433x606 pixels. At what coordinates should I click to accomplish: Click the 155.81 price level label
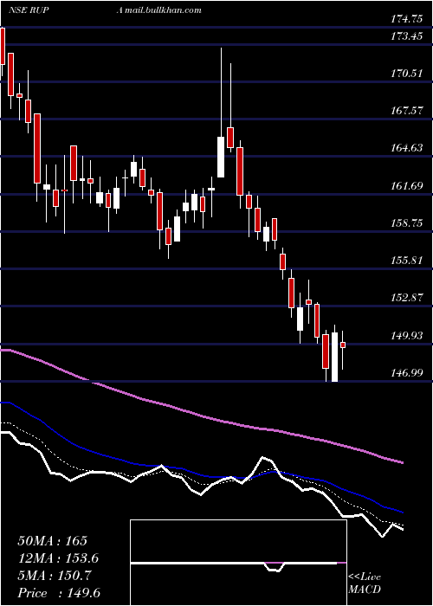tap(406, 260)
